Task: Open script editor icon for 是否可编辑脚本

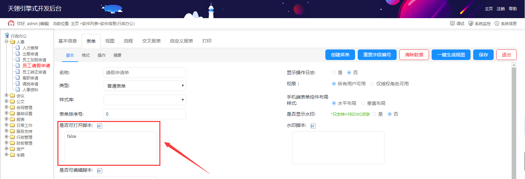Action: pos(100,171)
